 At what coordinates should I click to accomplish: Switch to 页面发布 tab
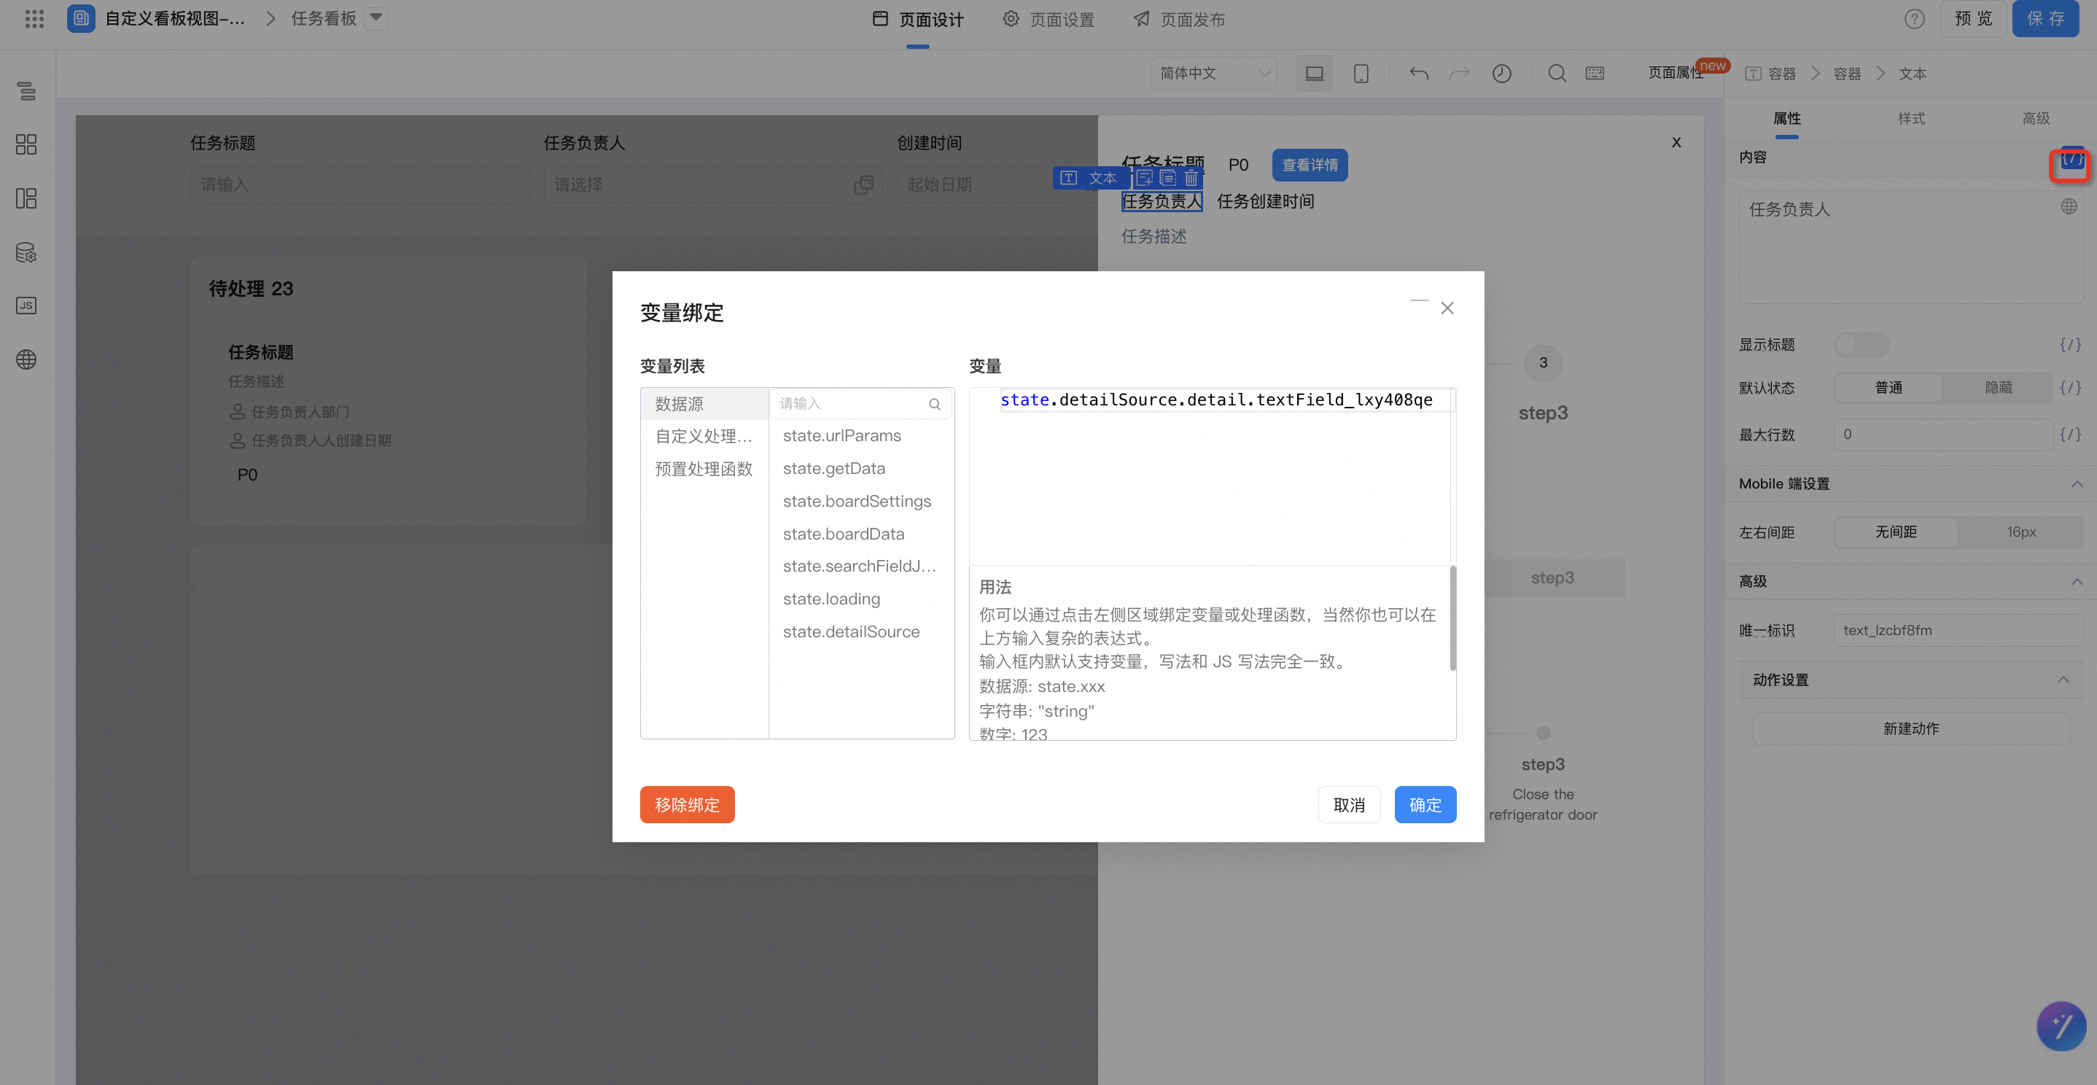coord(1180,20)
